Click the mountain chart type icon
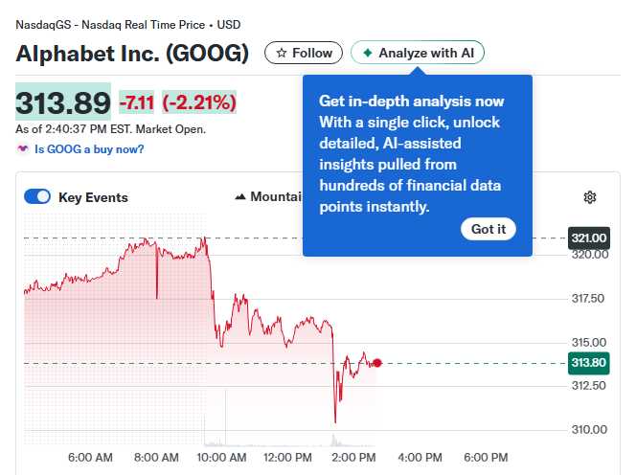 [x=240, y=197]
